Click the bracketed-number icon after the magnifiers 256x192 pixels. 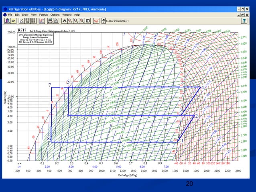(88, 20)
